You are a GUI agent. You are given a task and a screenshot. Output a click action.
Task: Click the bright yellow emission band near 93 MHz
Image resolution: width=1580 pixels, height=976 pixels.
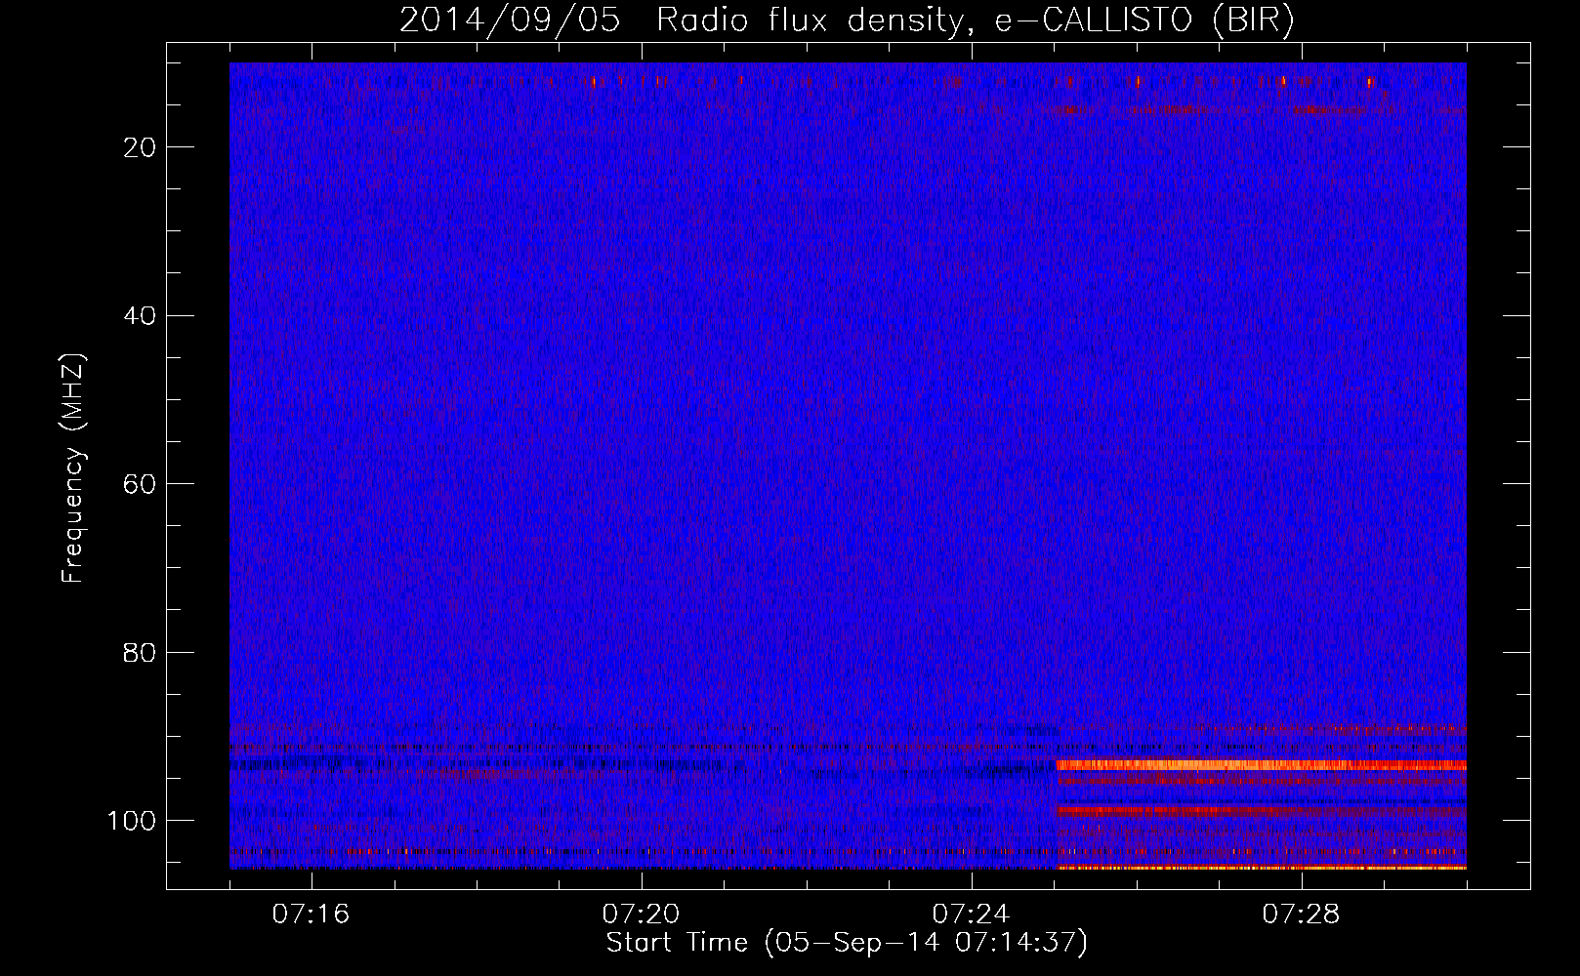click(x=1261, y=765)
